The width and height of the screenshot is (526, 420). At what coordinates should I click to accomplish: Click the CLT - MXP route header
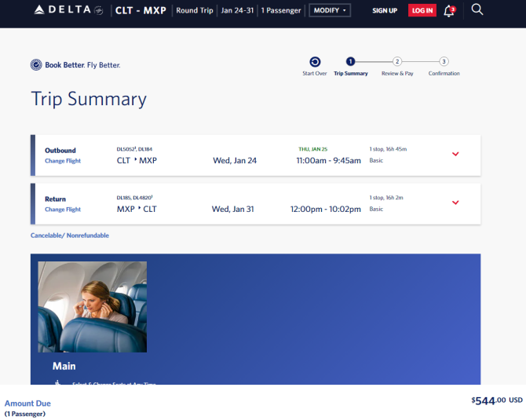click(x=141, y=10)
